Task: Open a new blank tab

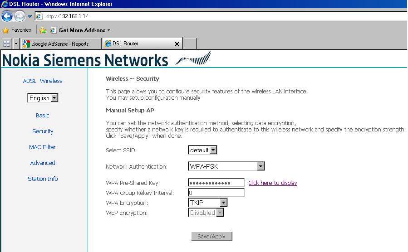Action: pos(190,44)
